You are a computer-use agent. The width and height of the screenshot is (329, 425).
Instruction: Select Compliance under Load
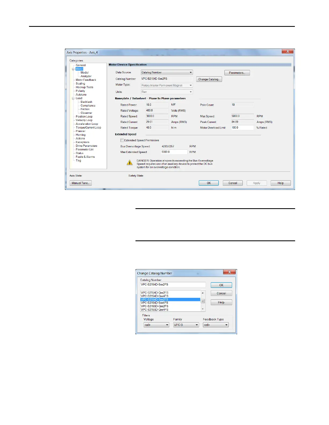tap(88, 105)
